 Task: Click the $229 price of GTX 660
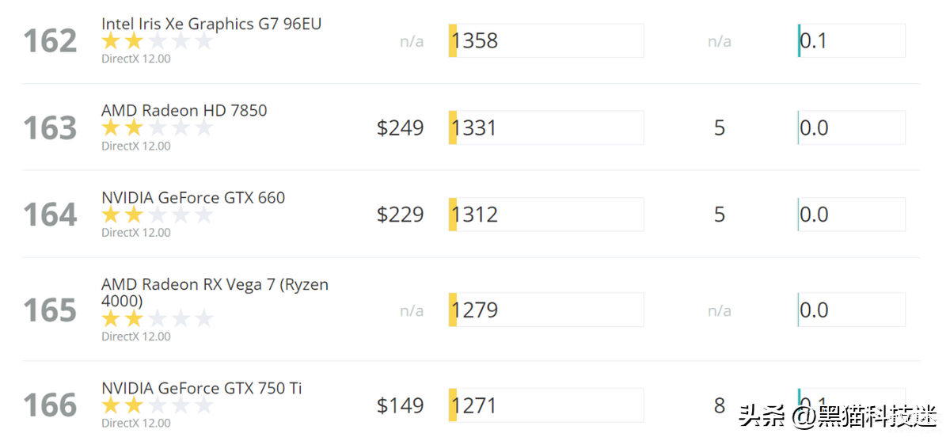coord(401,215)
